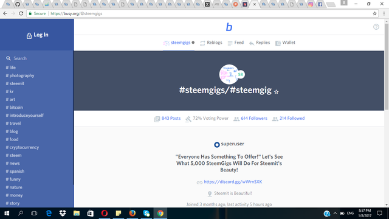Open the Windows Start menu
The image size is (389, 219).
[7, 214]
